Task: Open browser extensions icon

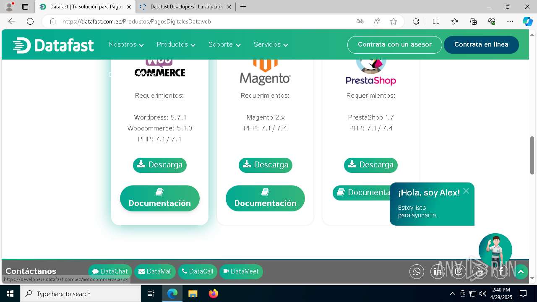Action: (416, 21)
